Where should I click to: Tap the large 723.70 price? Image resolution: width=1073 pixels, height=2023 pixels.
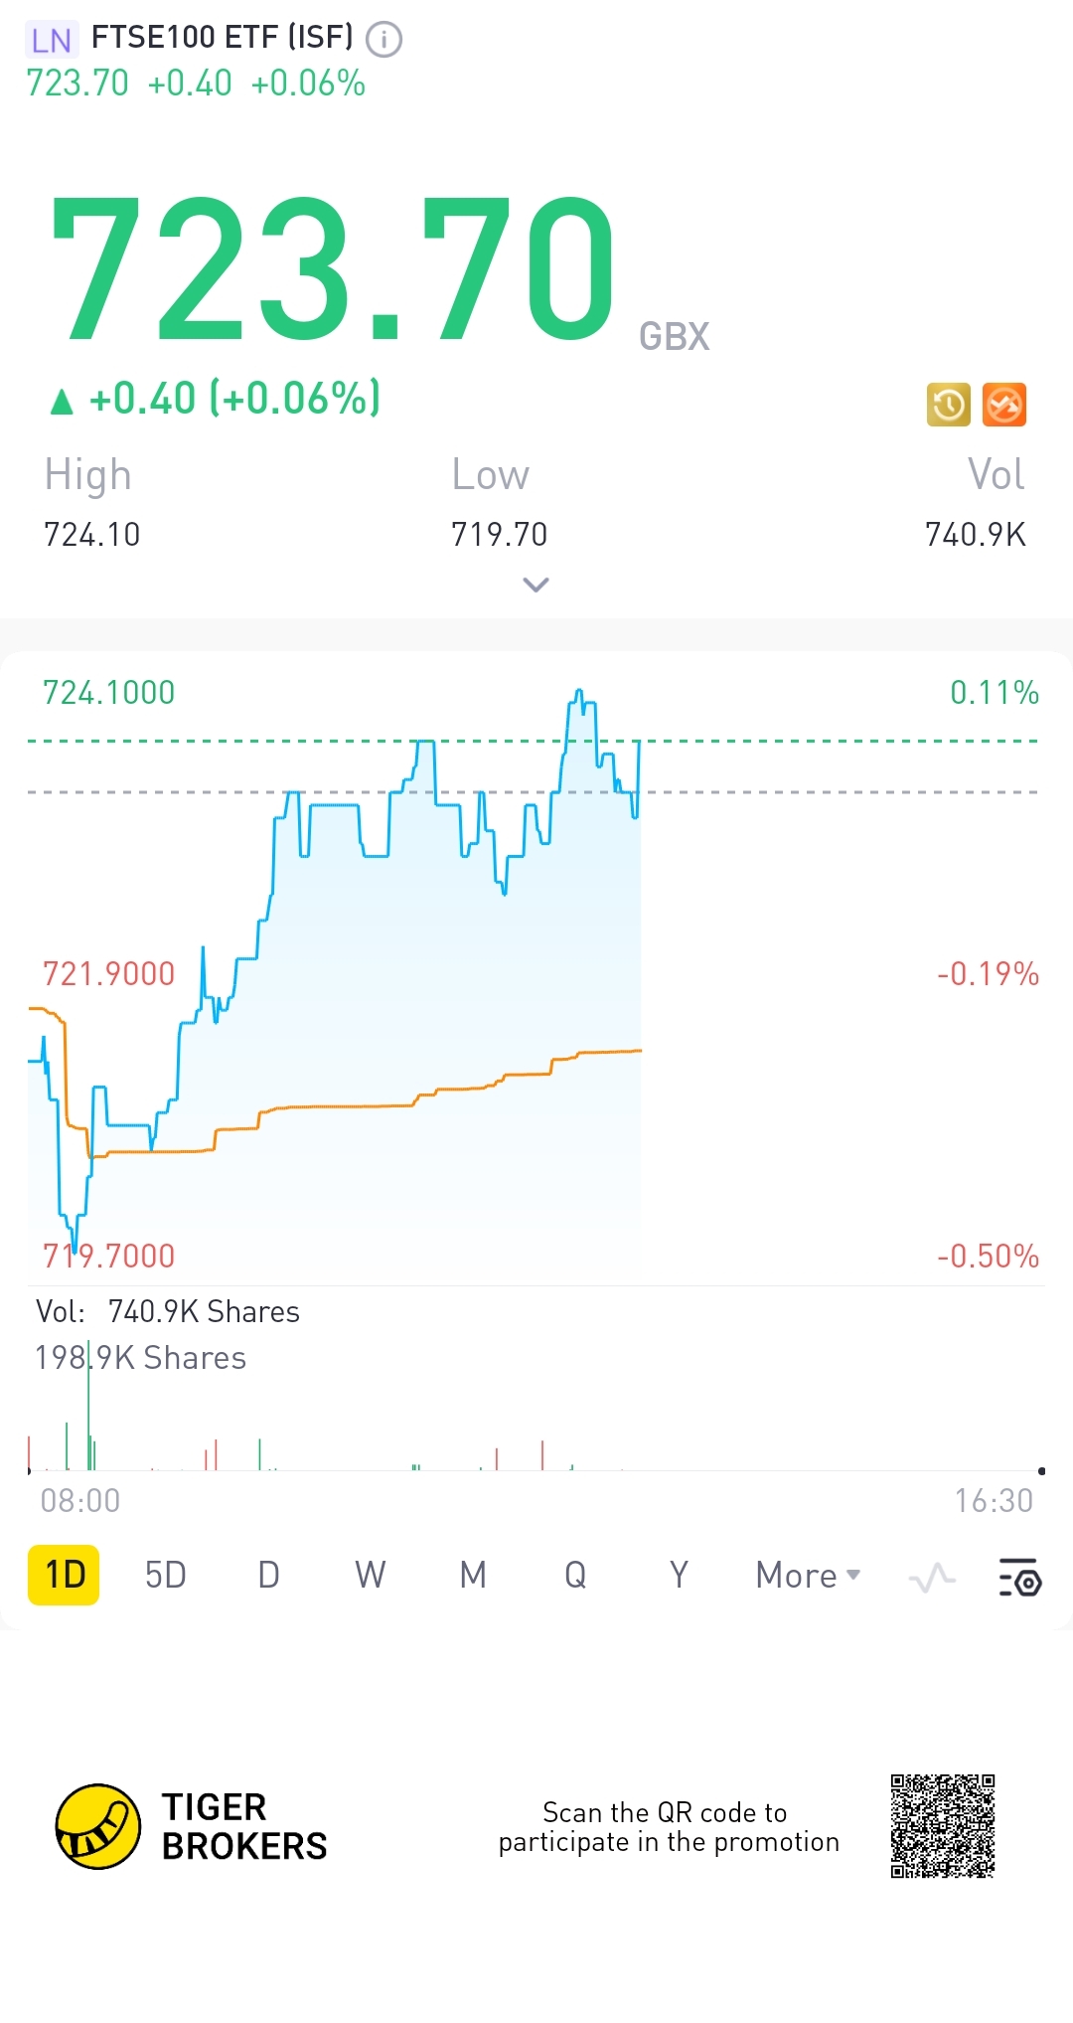pos(333,270)
